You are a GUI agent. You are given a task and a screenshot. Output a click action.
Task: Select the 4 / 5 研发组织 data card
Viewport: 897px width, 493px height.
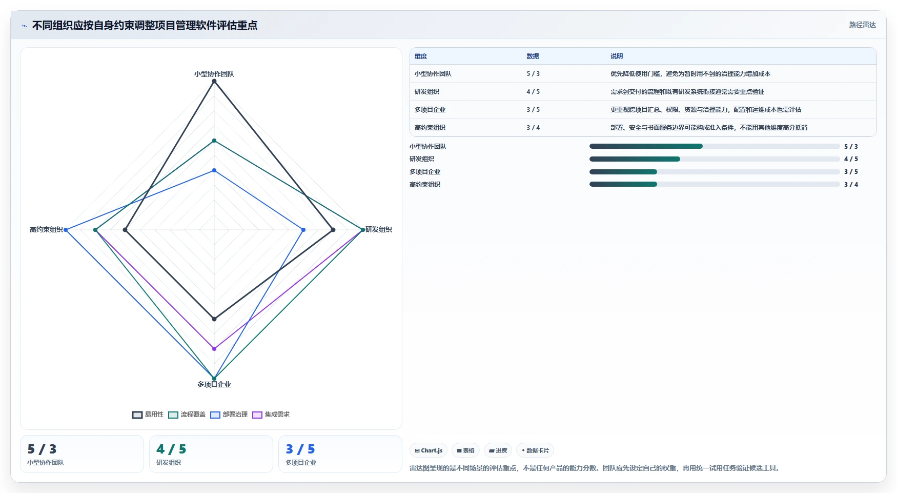point(211,454)
